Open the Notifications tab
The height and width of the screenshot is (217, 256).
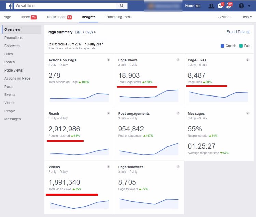click(x=59, y=17)
